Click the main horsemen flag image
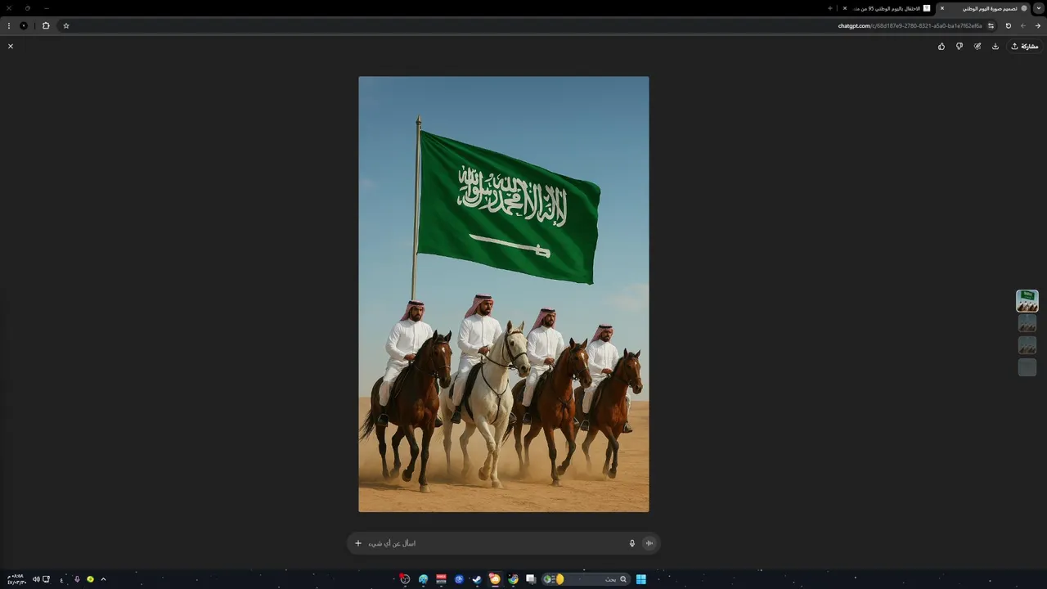1047x589 pixels. [504, 294]
